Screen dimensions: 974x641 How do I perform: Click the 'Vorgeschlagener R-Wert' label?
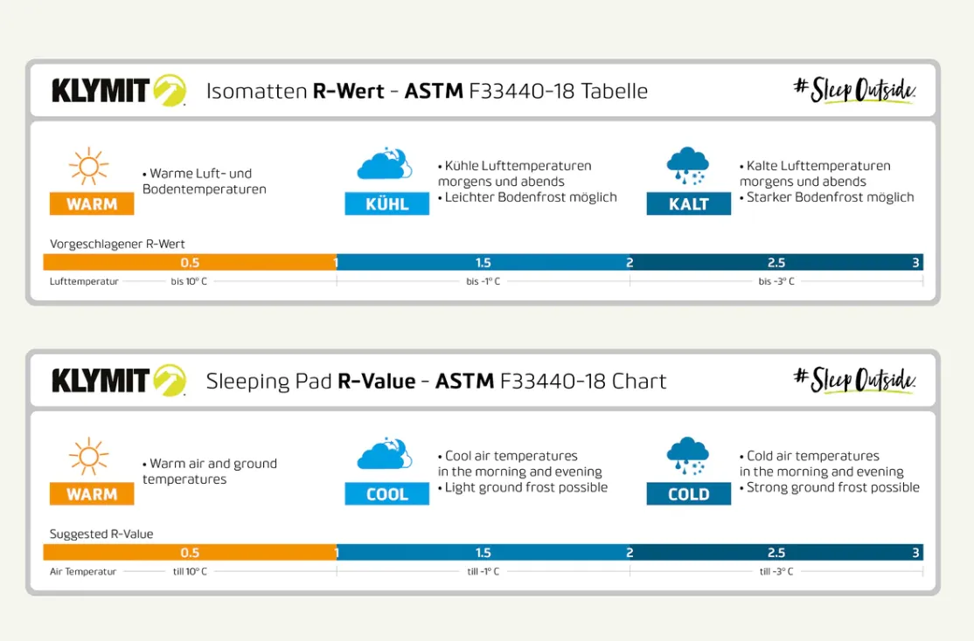click(x=117, y=244)
